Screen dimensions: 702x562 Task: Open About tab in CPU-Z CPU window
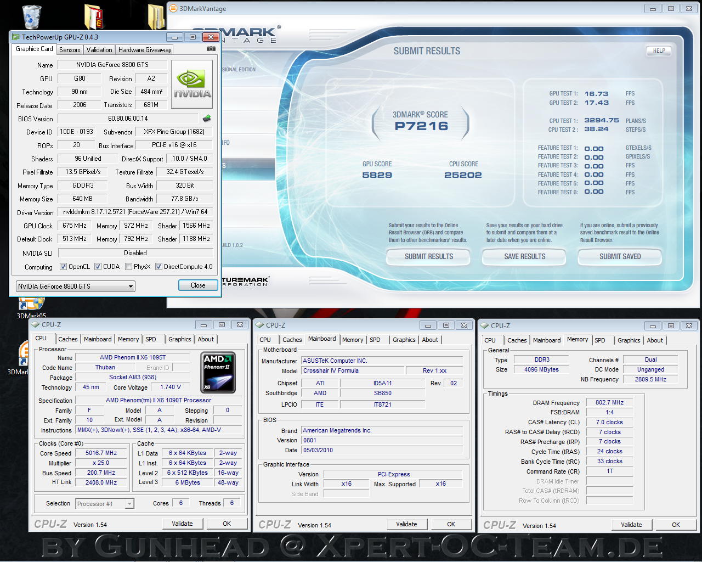[x=206, y=339]
